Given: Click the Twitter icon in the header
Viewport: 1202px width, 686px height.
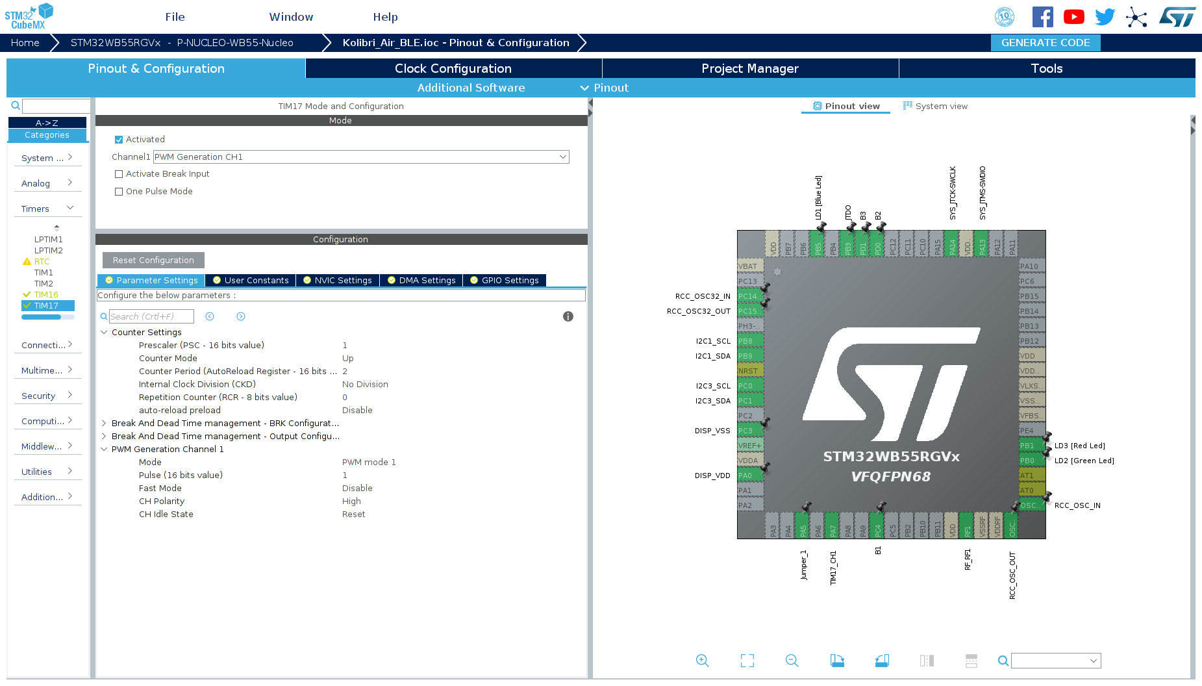Looking at the screenshot, I should coord(1105,16).
